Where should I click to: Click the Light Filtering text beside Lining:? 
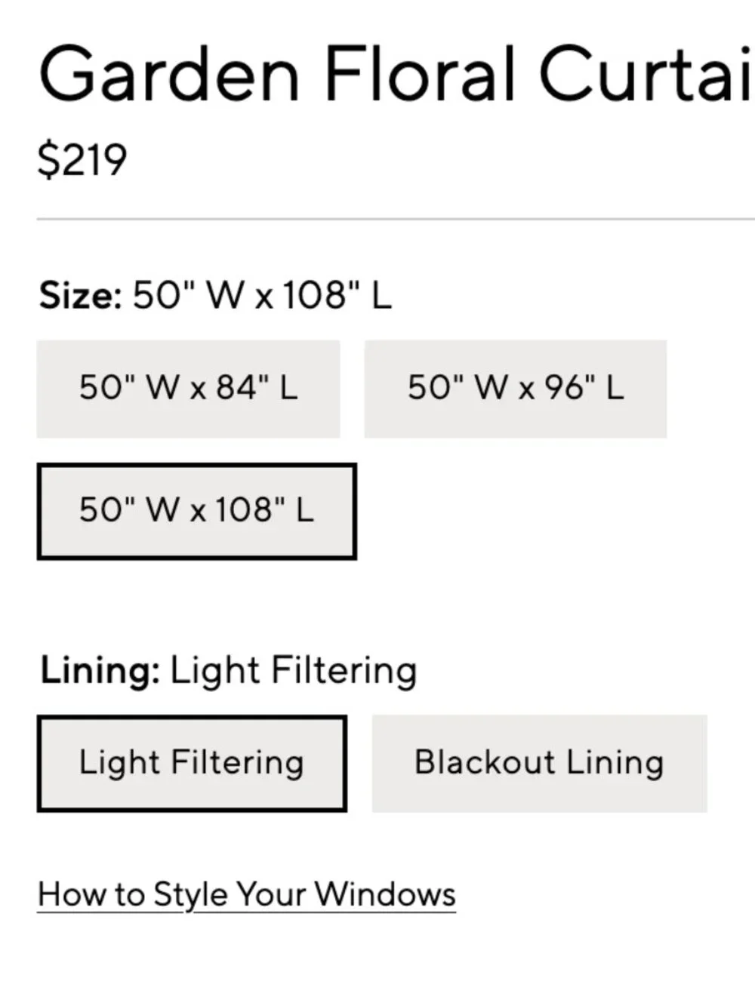click(x=293, y=670)
